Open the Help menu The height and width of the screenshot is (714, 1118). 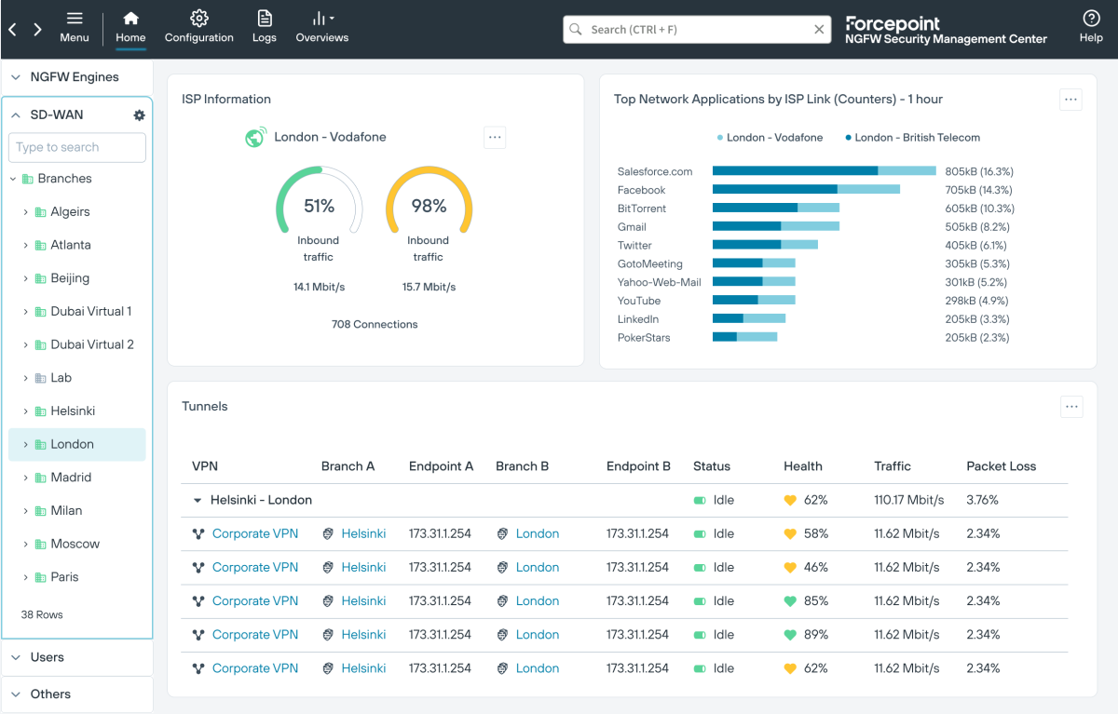1091,28
